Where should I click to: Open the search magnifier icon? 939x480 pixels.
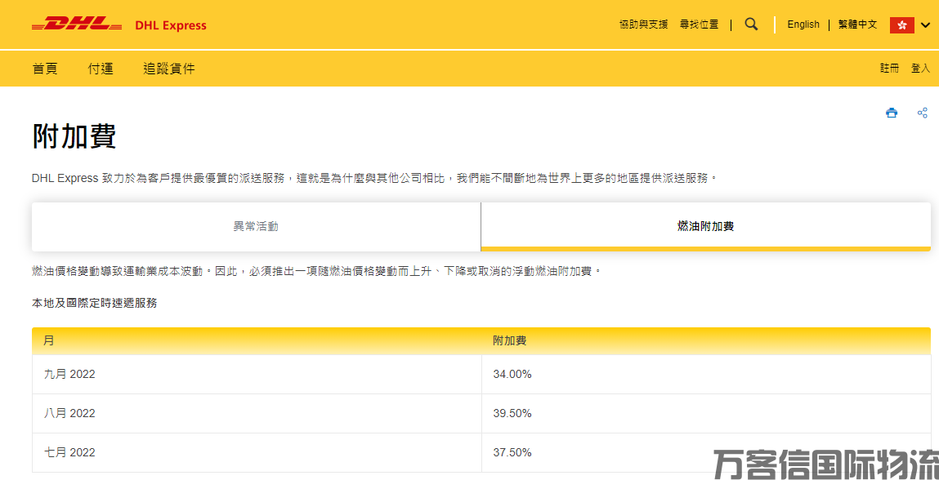point(751,24)
